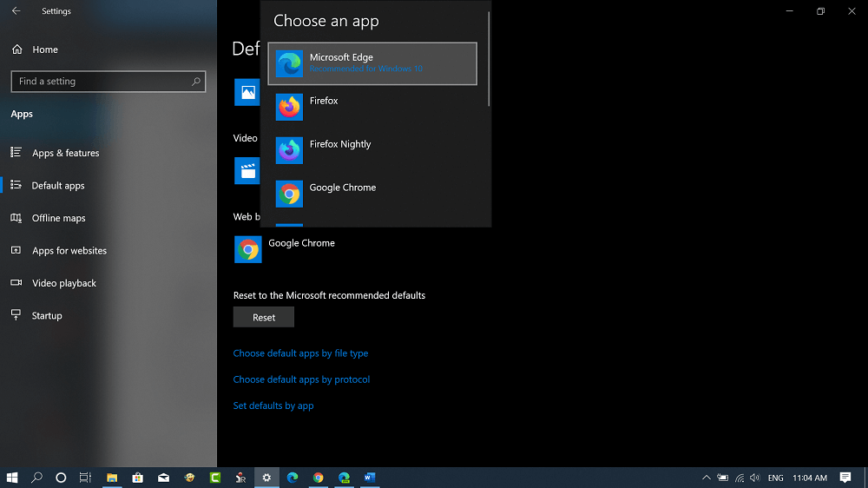The height and width of the screenshot is (488, 868).
Task: Open Task View
Action: click(x=85, y=478)
